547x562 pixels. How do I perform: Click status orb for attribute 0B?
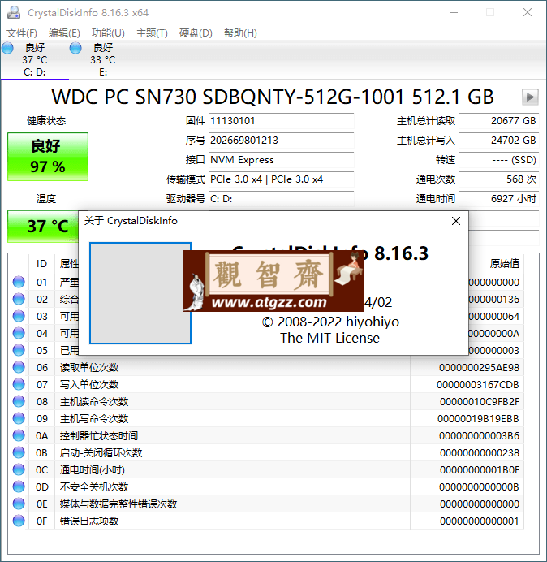tap(19, 452)
